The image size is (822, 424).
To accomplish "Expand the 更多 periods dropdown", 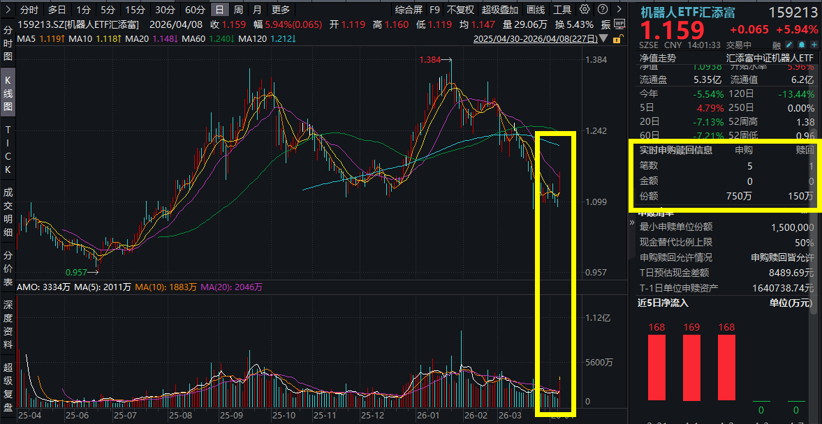I will point(280,10).
